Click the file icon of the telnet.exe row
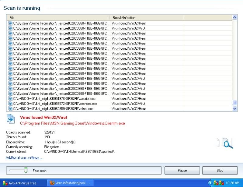This screenshot has height=187, width=243. pyautogui.click(x=10, y=108)
